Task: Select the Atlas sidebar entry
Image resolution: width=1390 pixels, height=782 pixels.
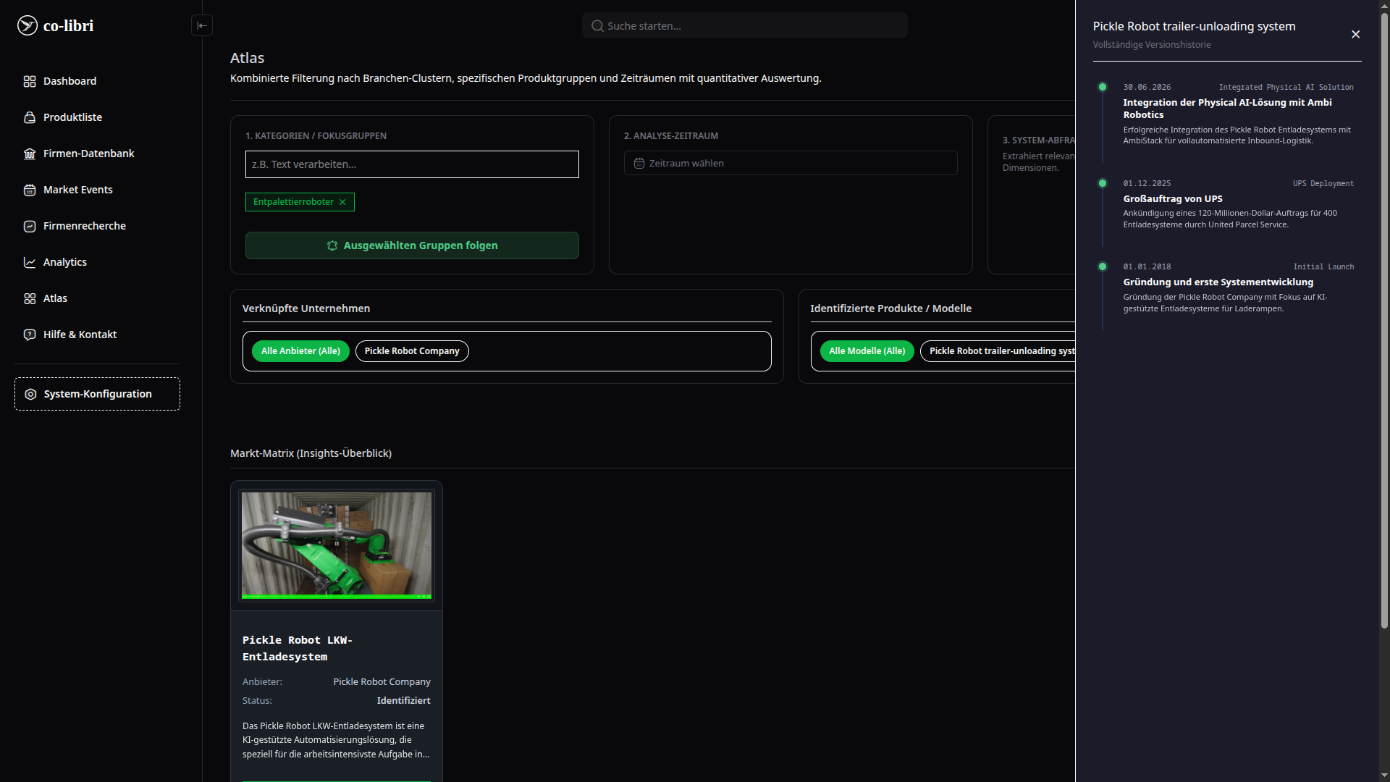Action: (97, 298)
